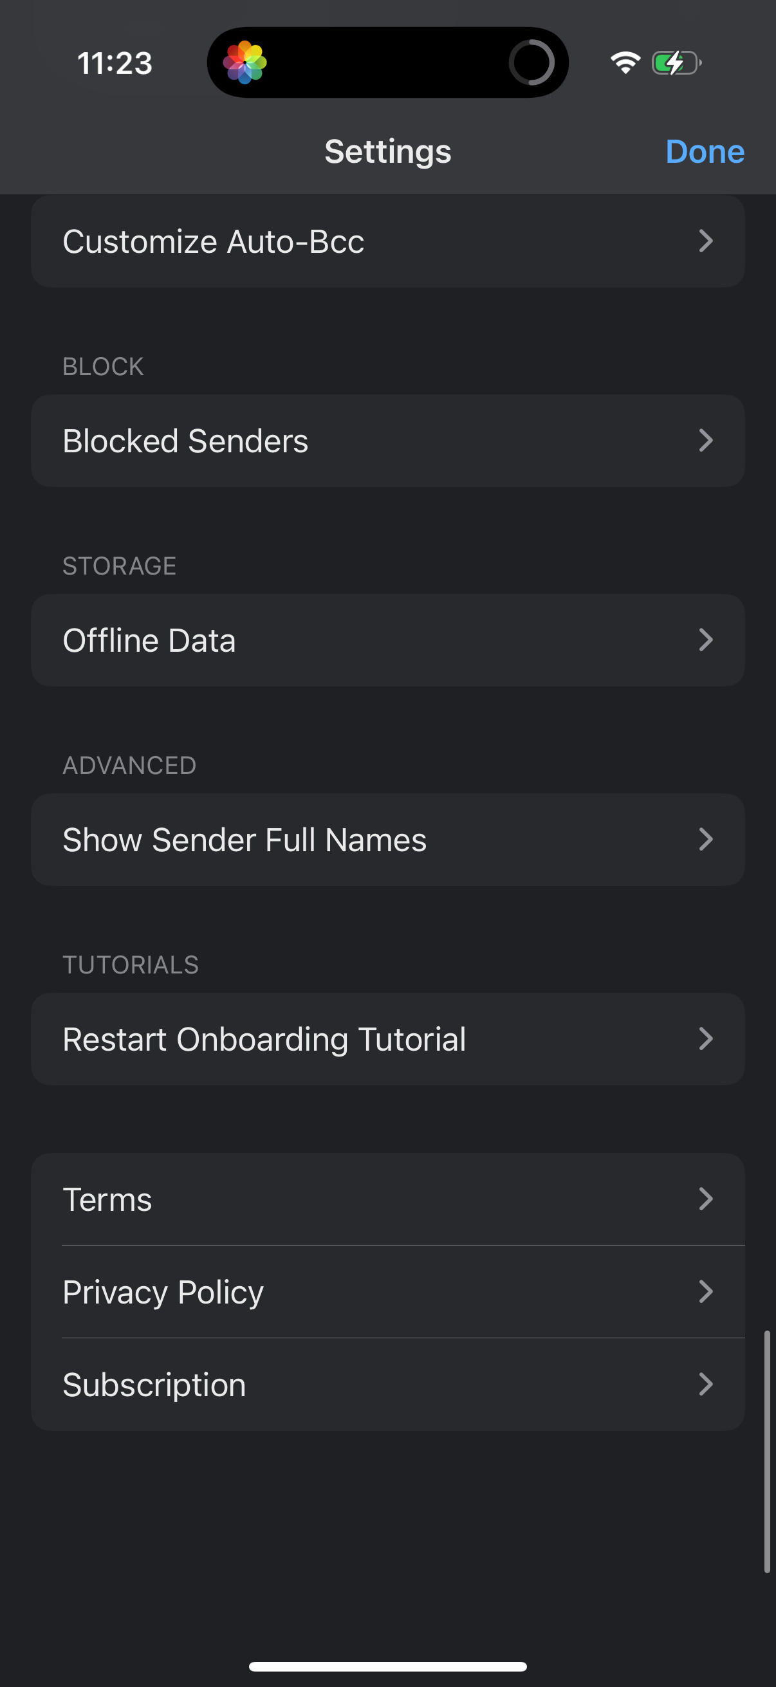Tap the chevron beside Customize Auto-Bcc

(x=705, y=242)
